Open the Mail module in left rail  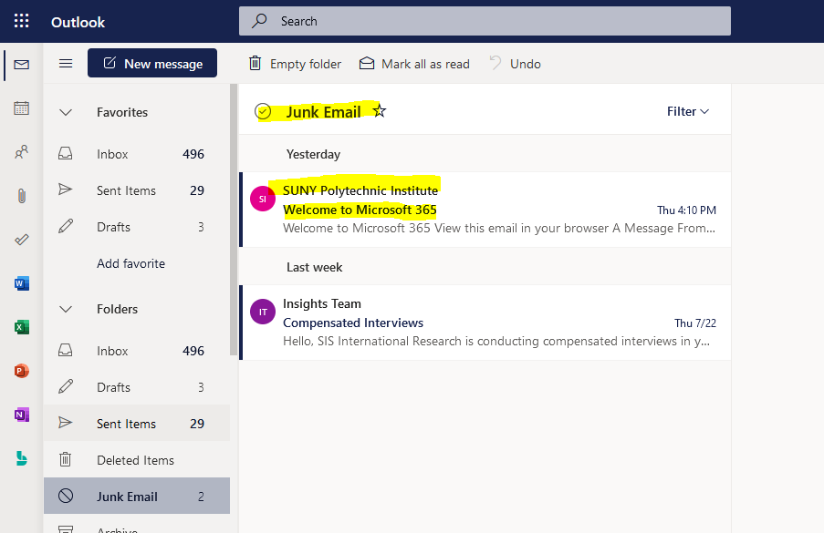pyautogui.click(x=22, y=65)
